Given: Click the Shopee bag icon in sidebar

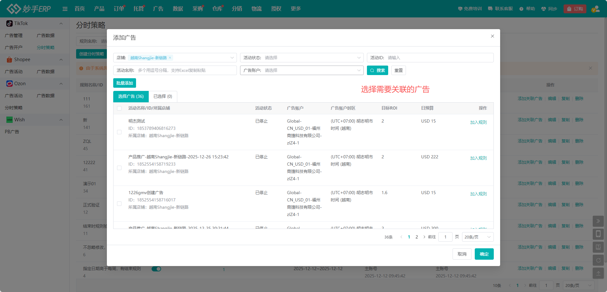Looking at the screenshot, I should click(10, 60).
